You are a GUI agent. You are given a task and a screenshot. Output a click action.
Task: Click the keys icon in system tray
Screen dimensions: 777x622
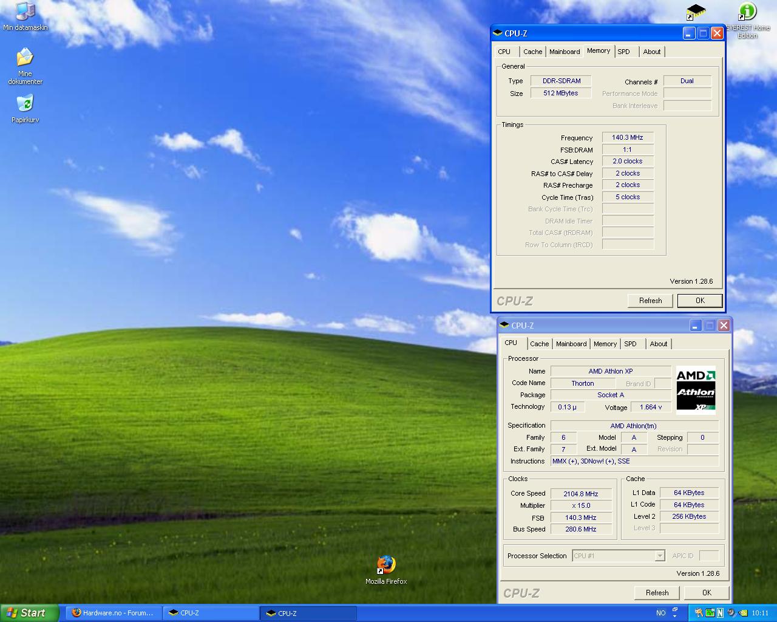click(x=699, y=613)
